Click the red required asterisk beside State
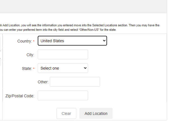 click(x=34, y=69)
